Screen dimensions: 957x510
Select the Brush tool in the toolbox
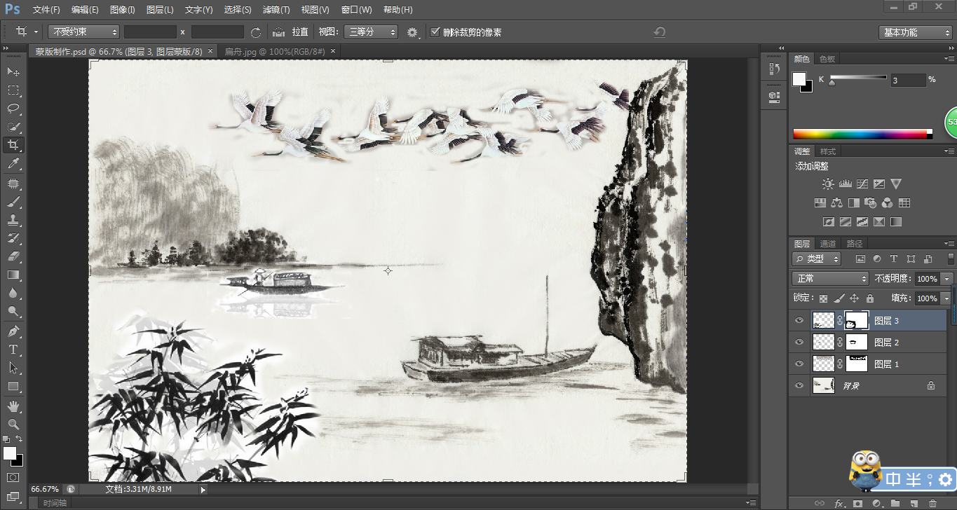[x=13, y=202]
